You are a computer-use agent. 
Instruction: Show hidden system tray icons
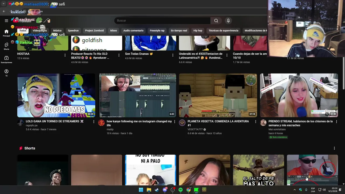pyautogui.click(x=294, y=190)
